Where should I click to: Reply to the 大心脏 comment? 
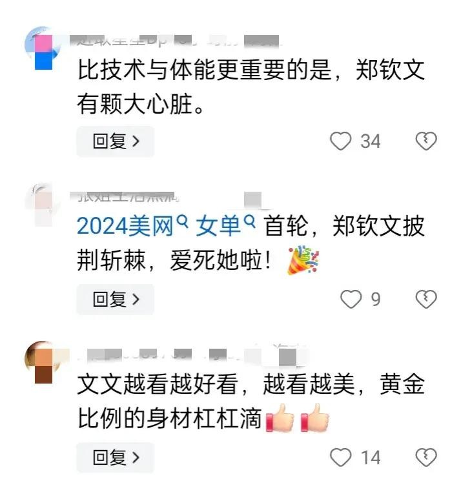pos(115,141)
